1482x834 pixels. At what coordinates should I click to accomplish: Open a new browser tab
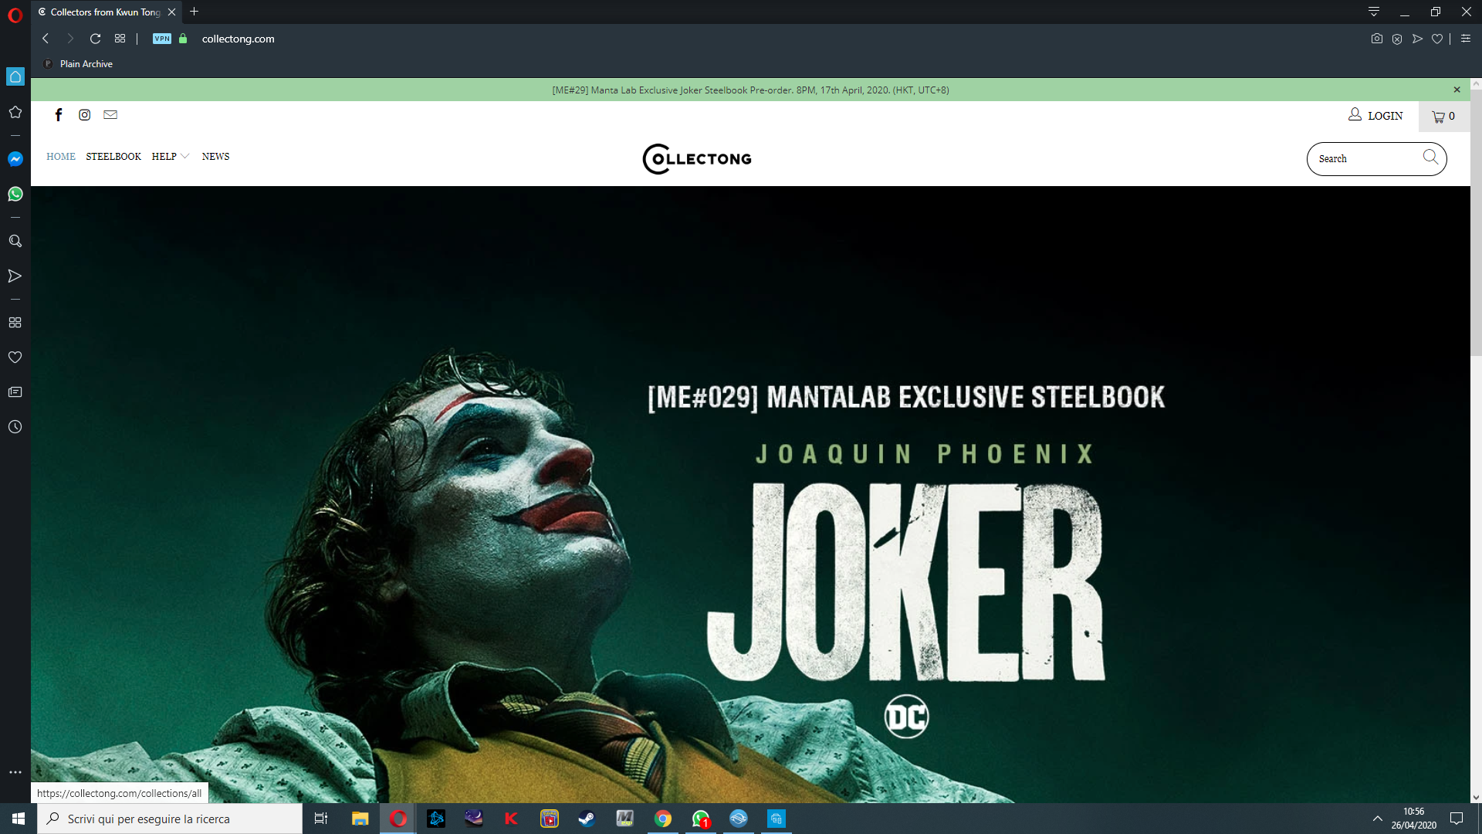click(195, 12)
